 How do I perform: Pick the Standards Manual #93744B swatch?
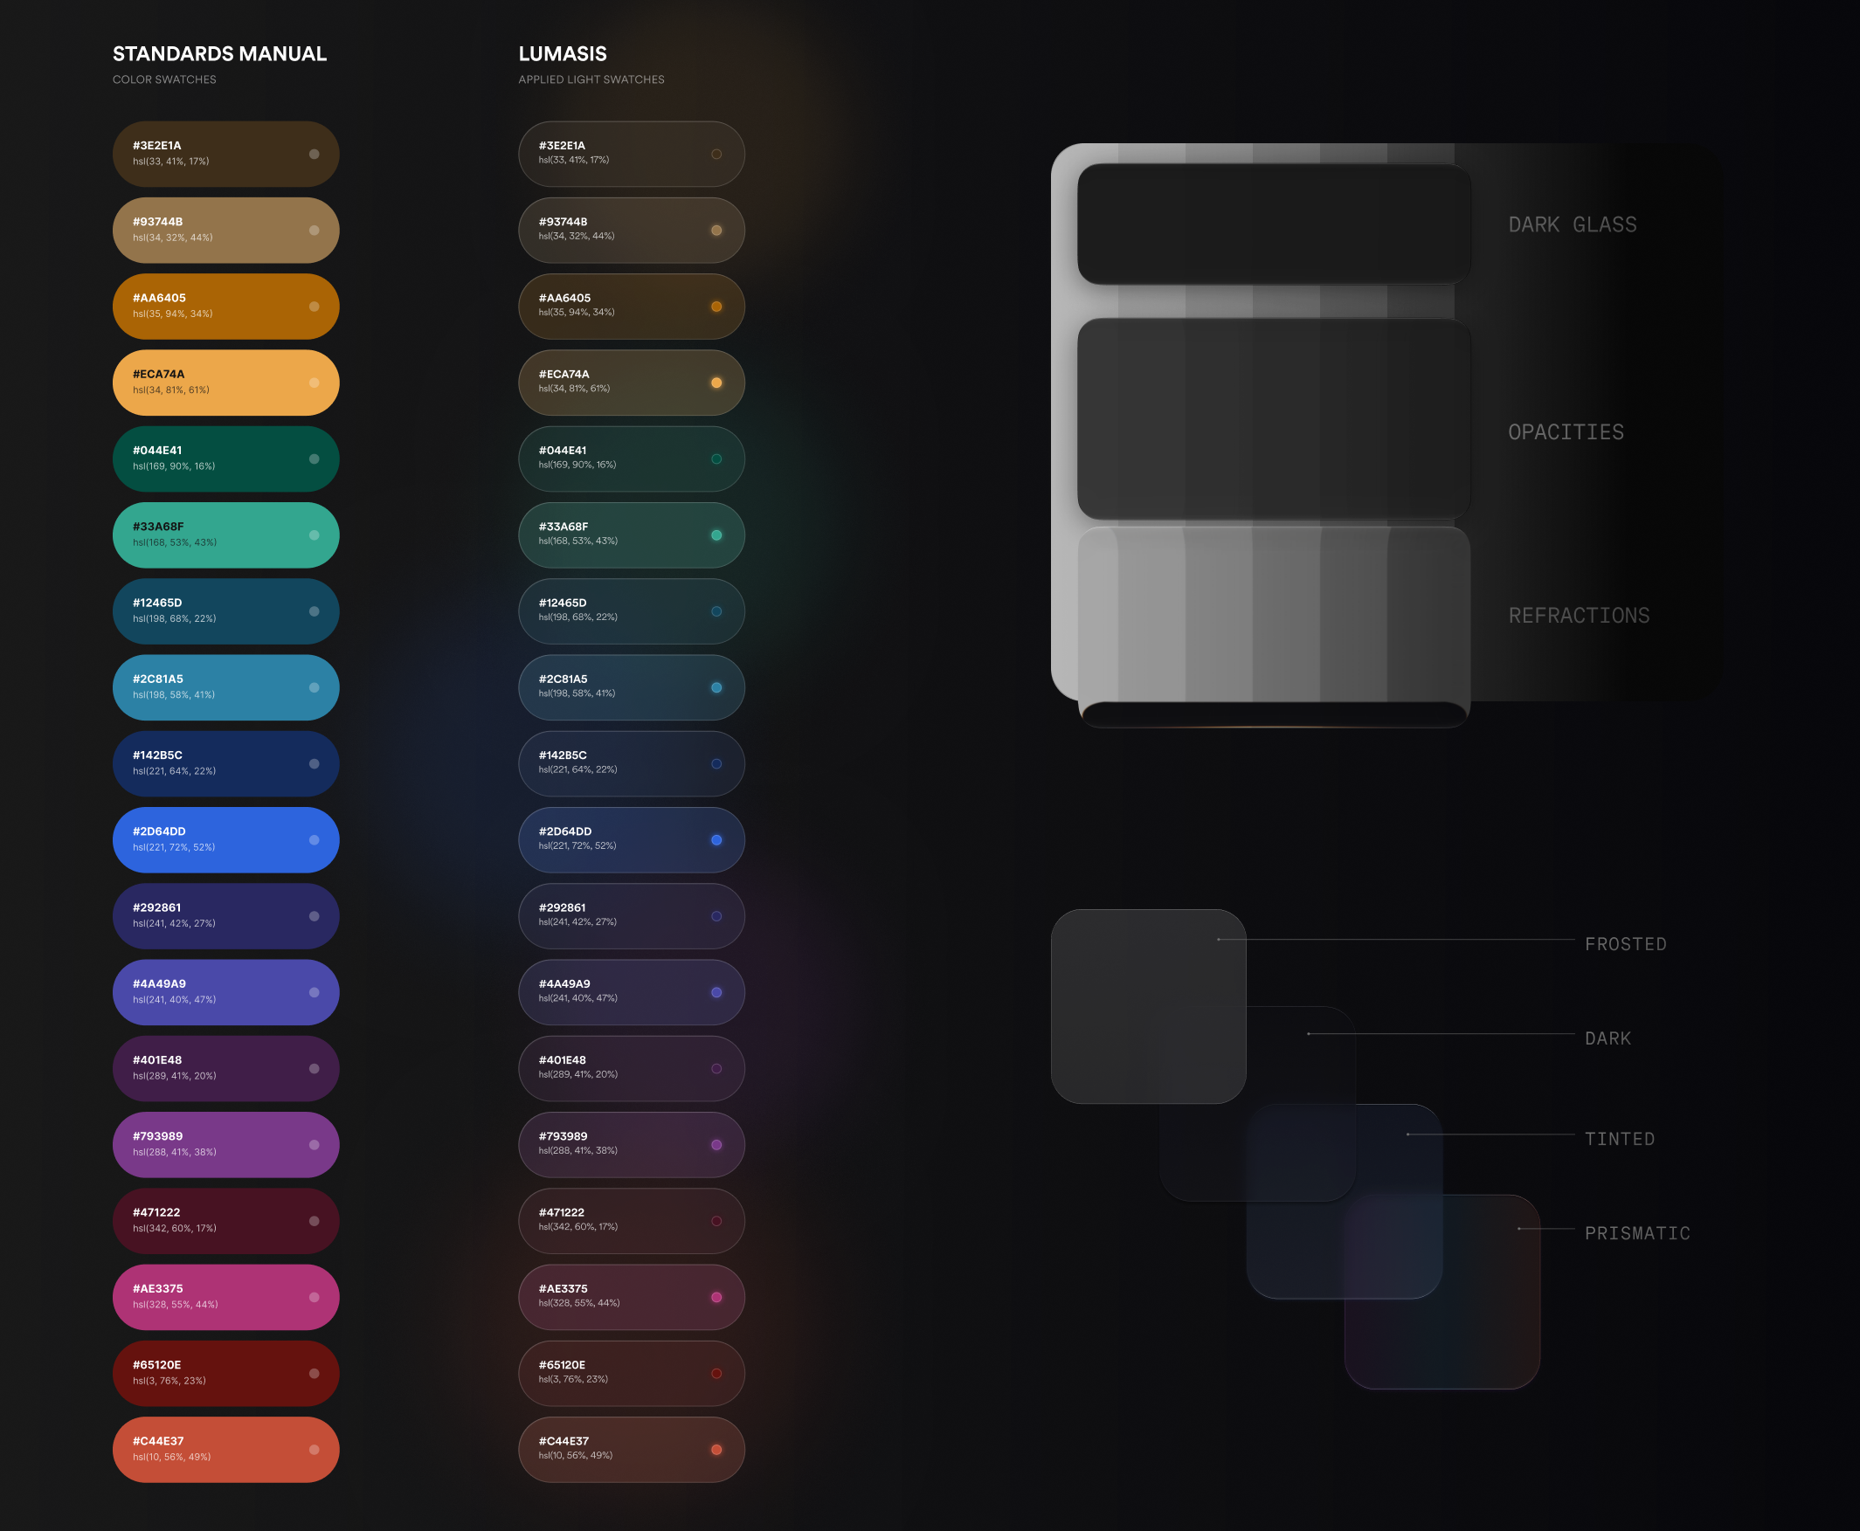click(x=226, y=231)
